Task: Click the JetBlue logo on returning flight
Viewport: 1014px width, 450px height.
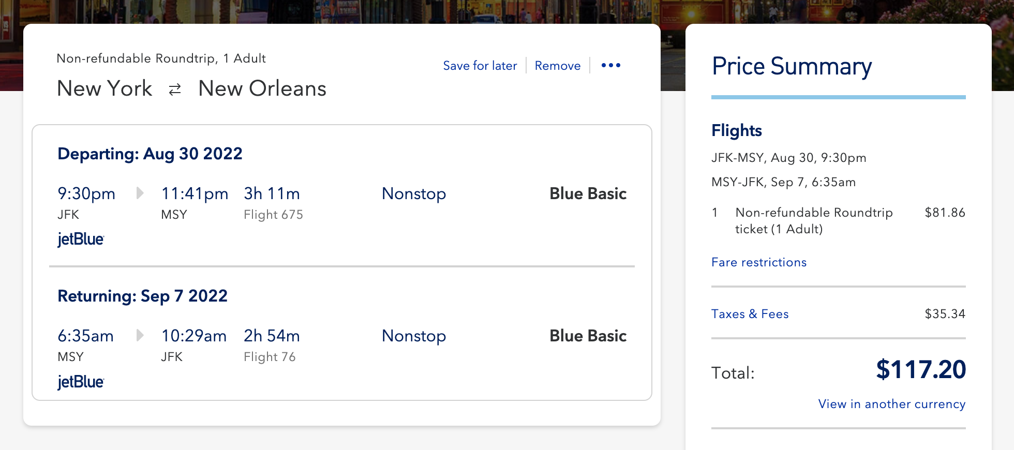Action: point(81,382)
